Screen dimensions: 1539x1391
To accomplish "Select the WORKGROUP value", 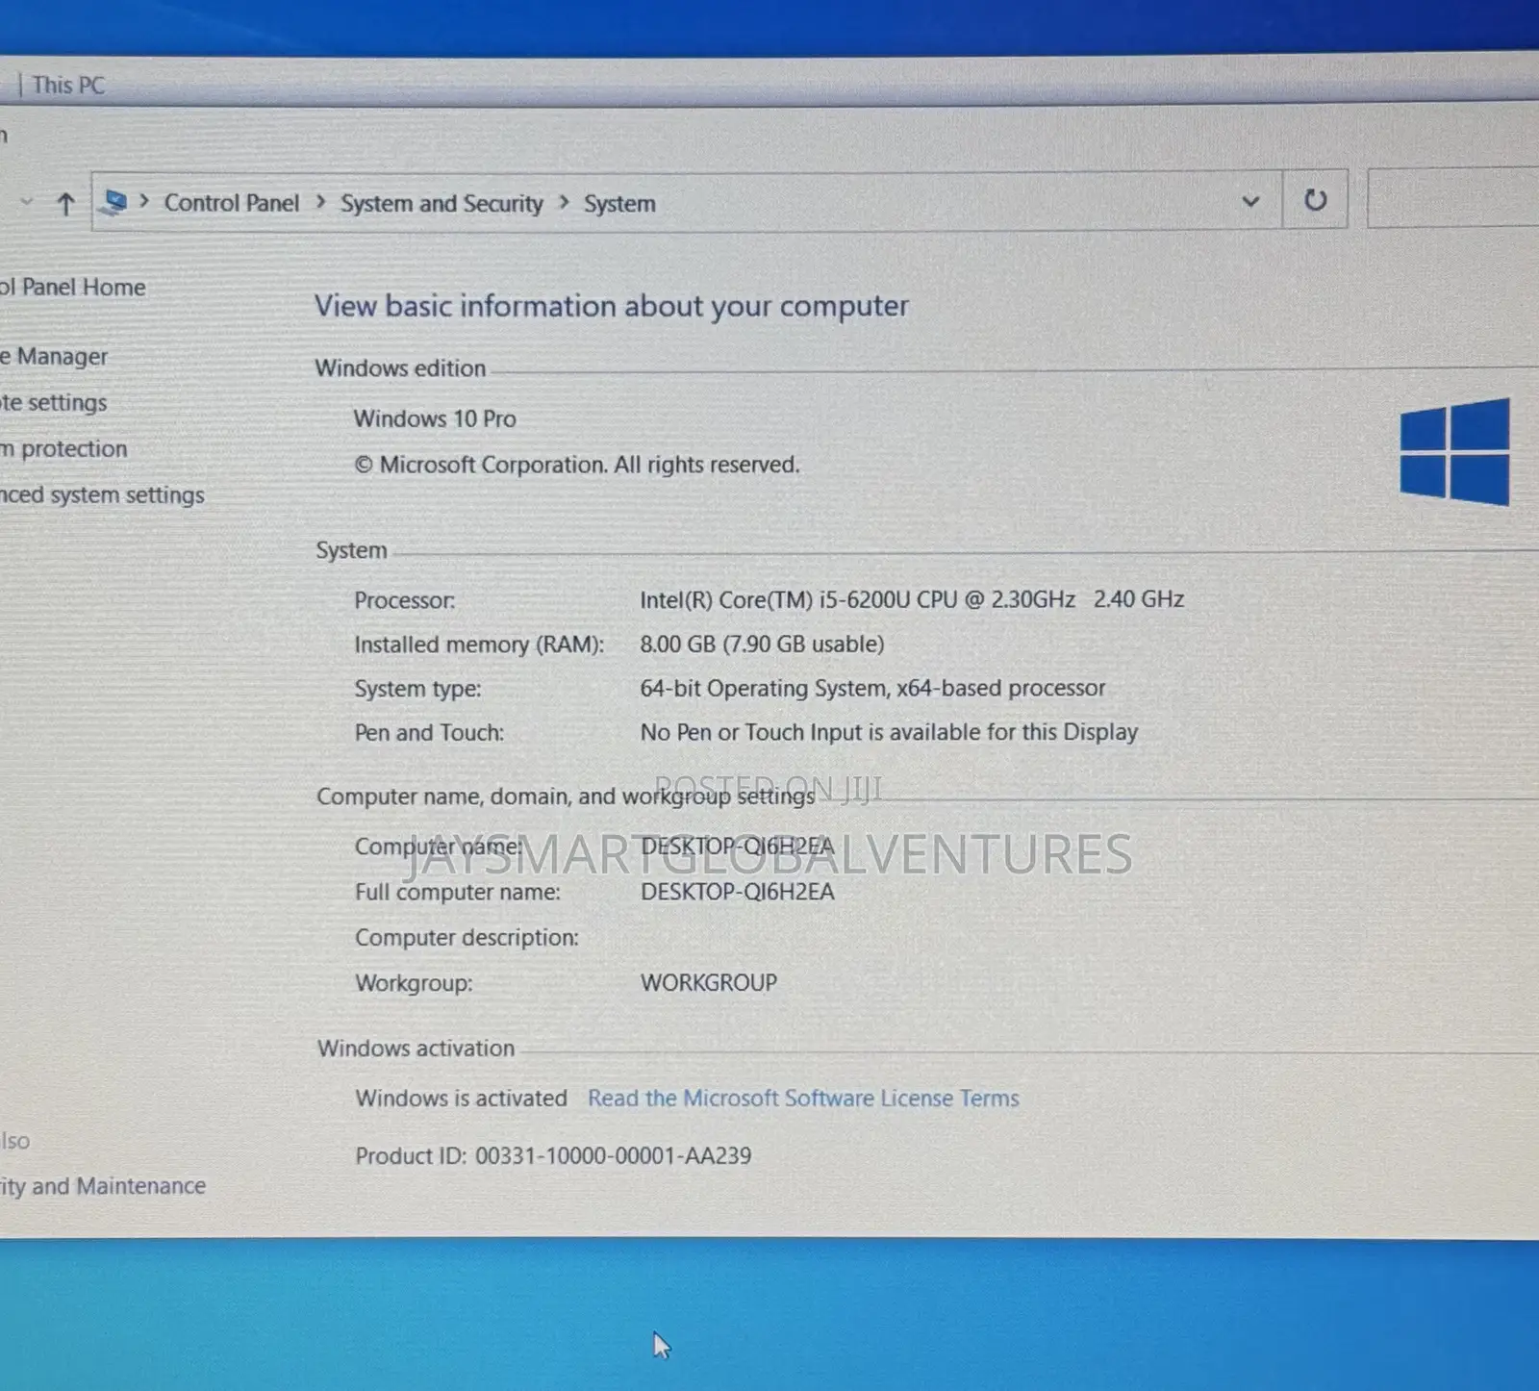I will (x=709, y=983).
